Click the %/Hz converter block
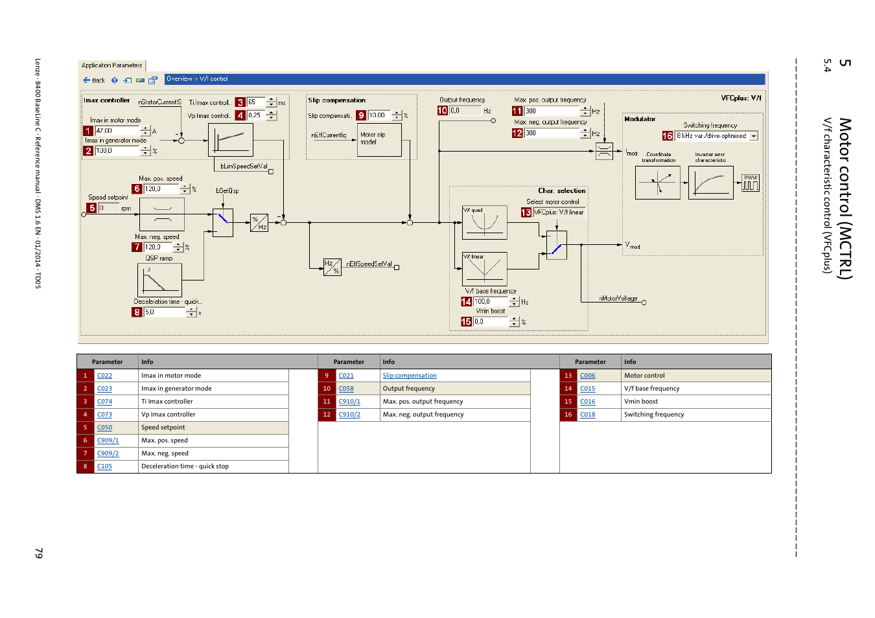The image size is (875, 618). pos(259,223)
